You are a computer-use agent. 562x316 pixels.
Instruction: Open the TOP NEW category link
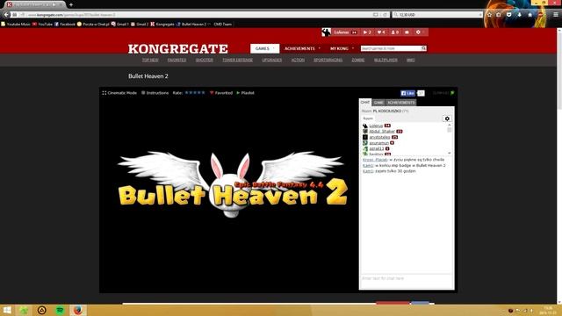(150, 61)
